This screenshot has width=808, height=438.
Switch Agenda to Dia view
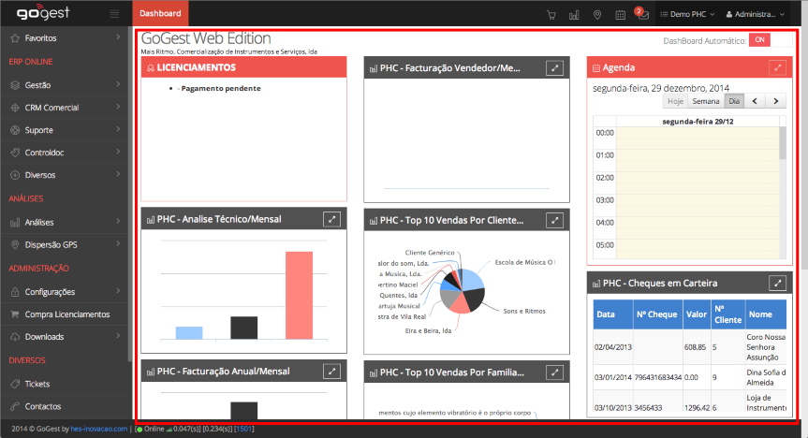734,101
